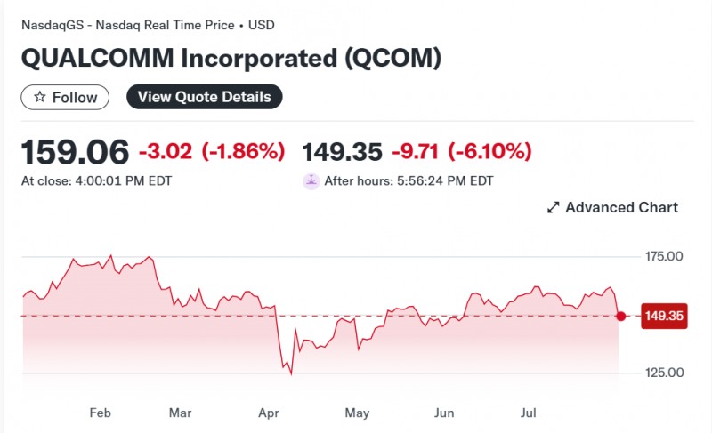712x433 pixels.
Task: Click the 175.00 axis label
Action: [664, 257]
